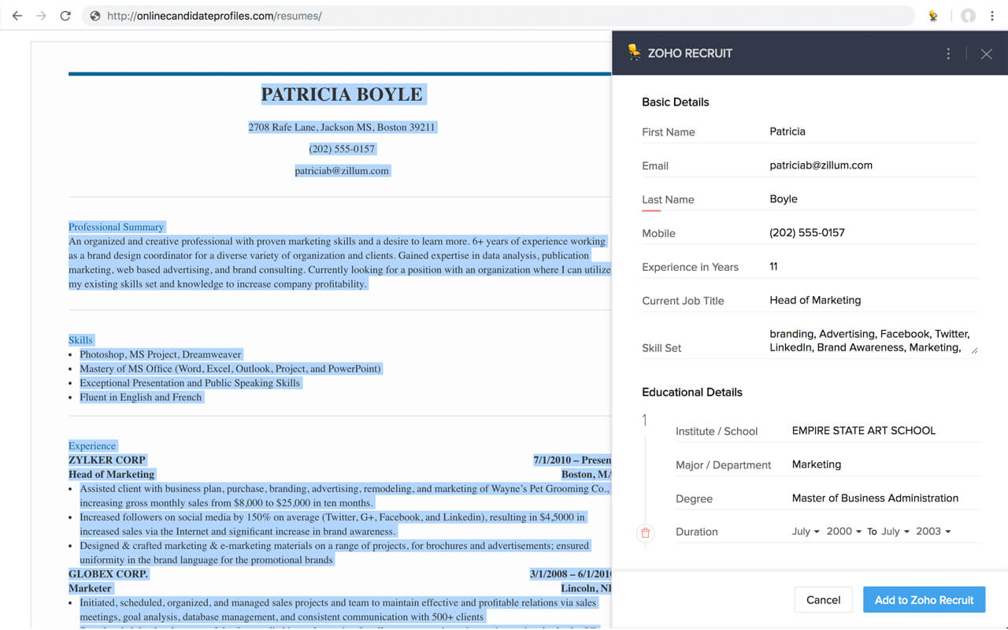Delete the first education entry with trash icon

pyautogui.click(x=646, y=533)
